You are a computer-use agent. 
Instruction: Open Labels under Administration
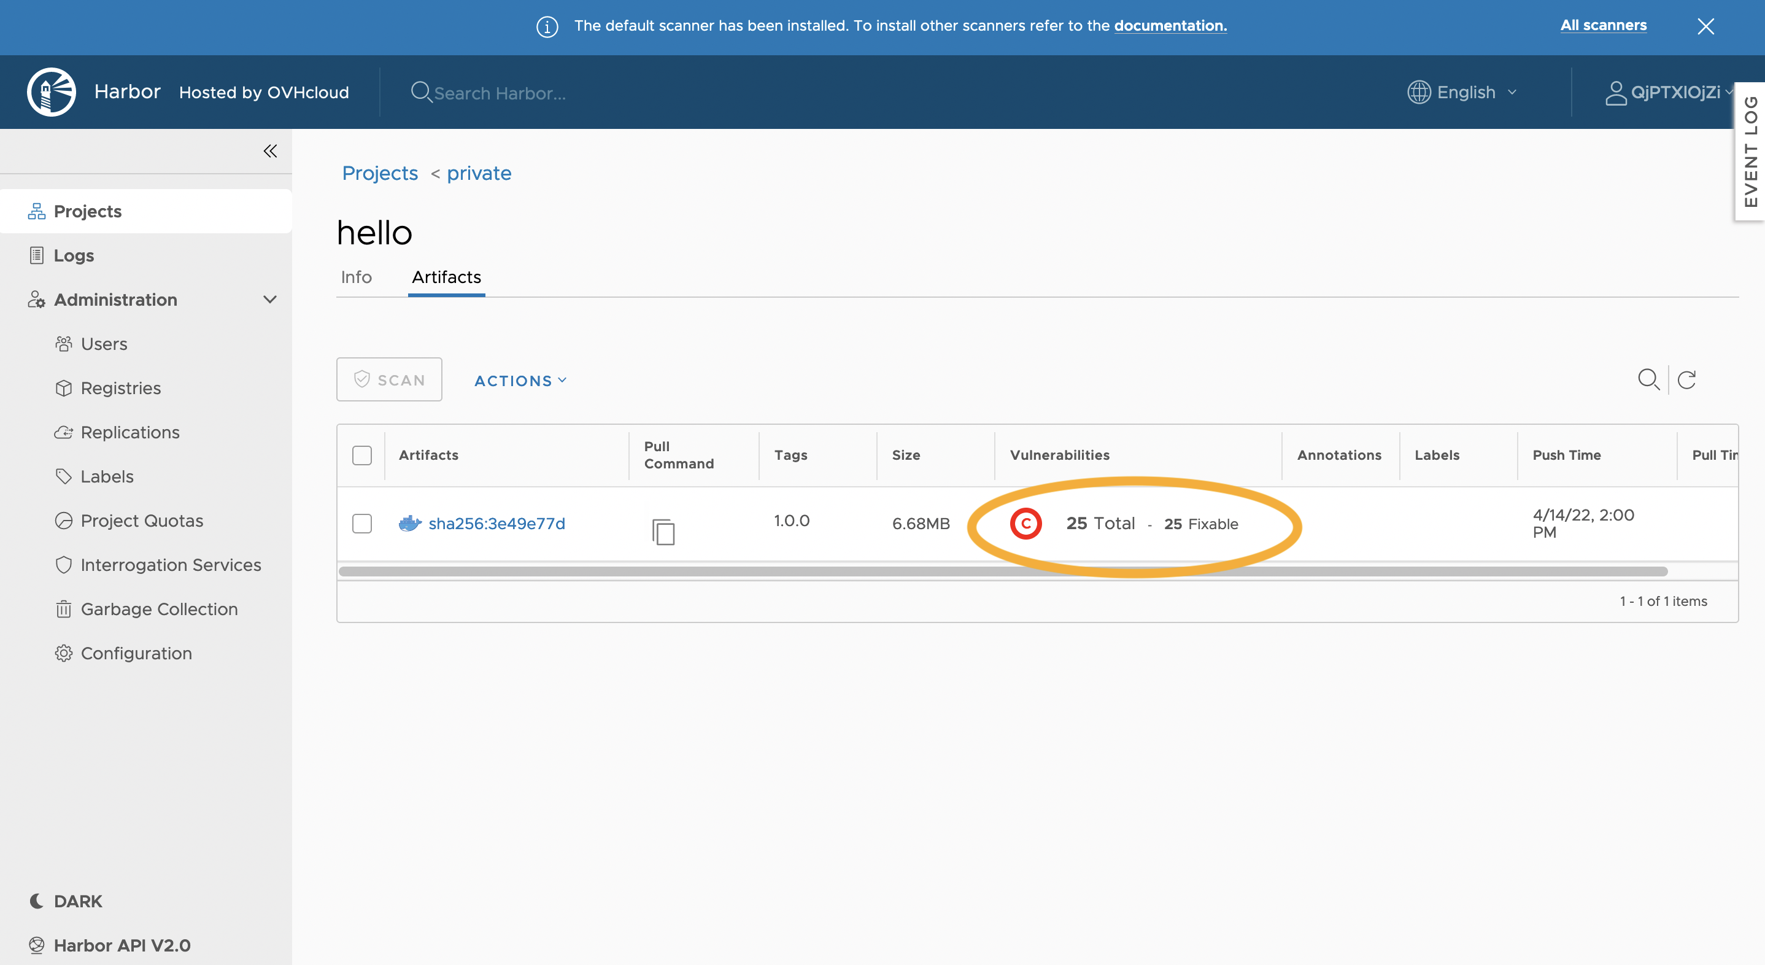(107, 476)
